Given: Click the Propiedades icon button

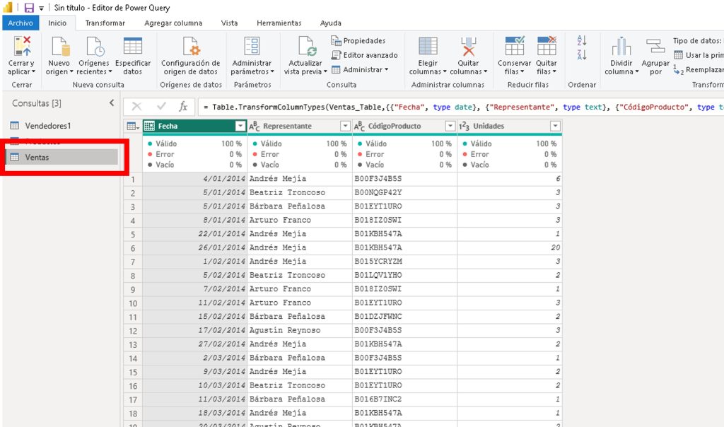Looking at the screenshot, I should tap(337, 41).
